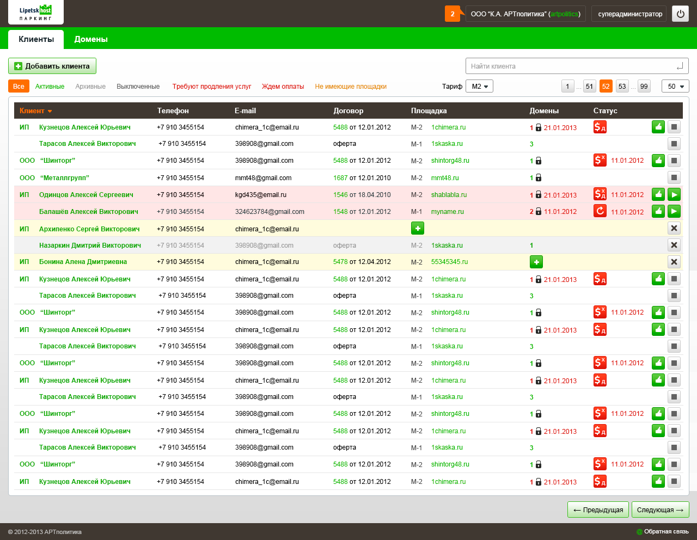Open the Тариф M2 dropdown
The image size is (697, 540).
479,86
